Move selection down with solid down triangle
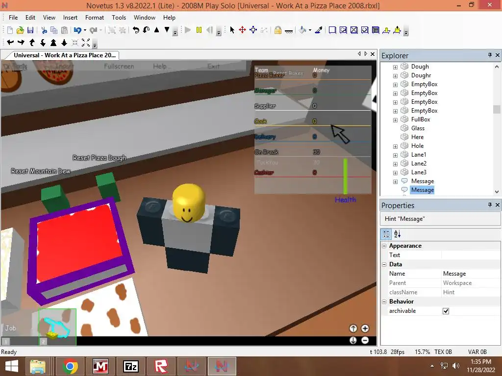The height and width of the screenshot is (376, 502). (167, 30)
